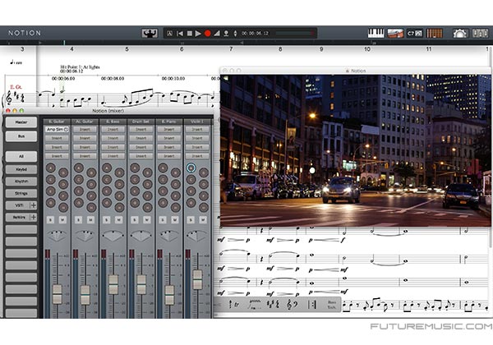
Task: Click the score layout icon at the toolbar's right end
Action: point(480,33)
